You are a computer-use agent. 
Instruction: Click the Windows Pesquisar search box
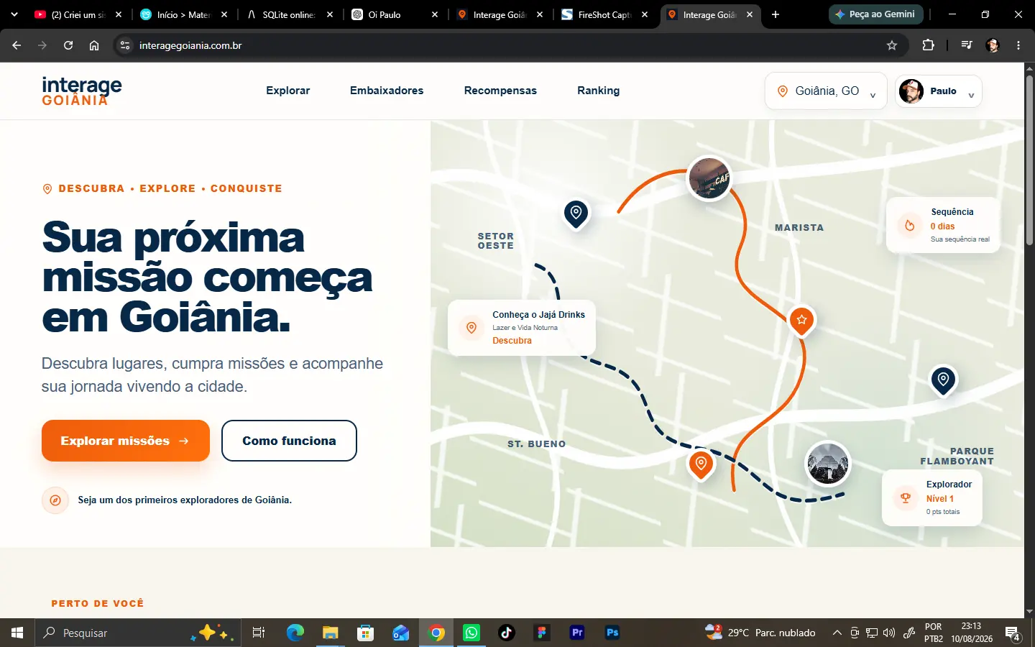(137, 633)
